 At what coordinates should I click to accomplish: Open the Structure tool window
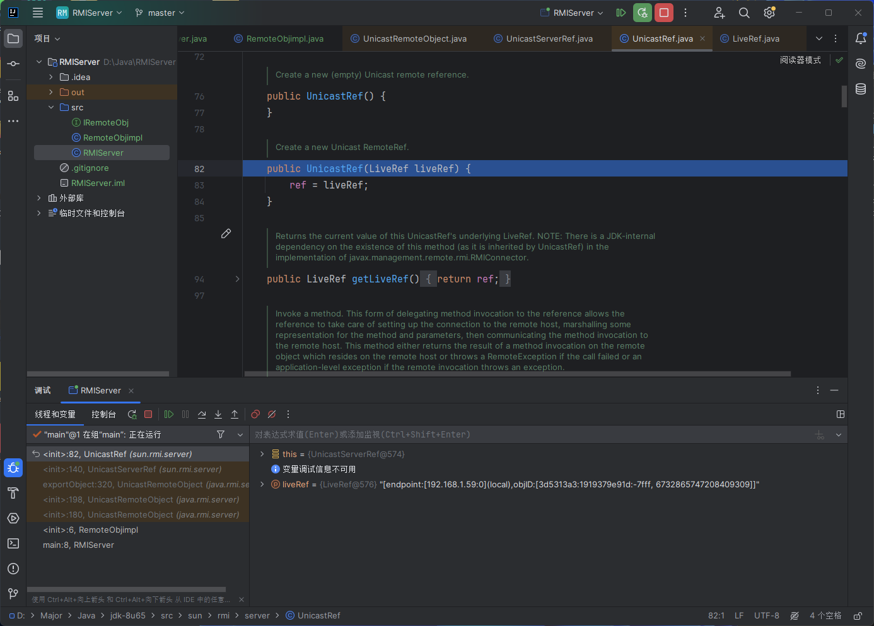[x=13, y=96]
